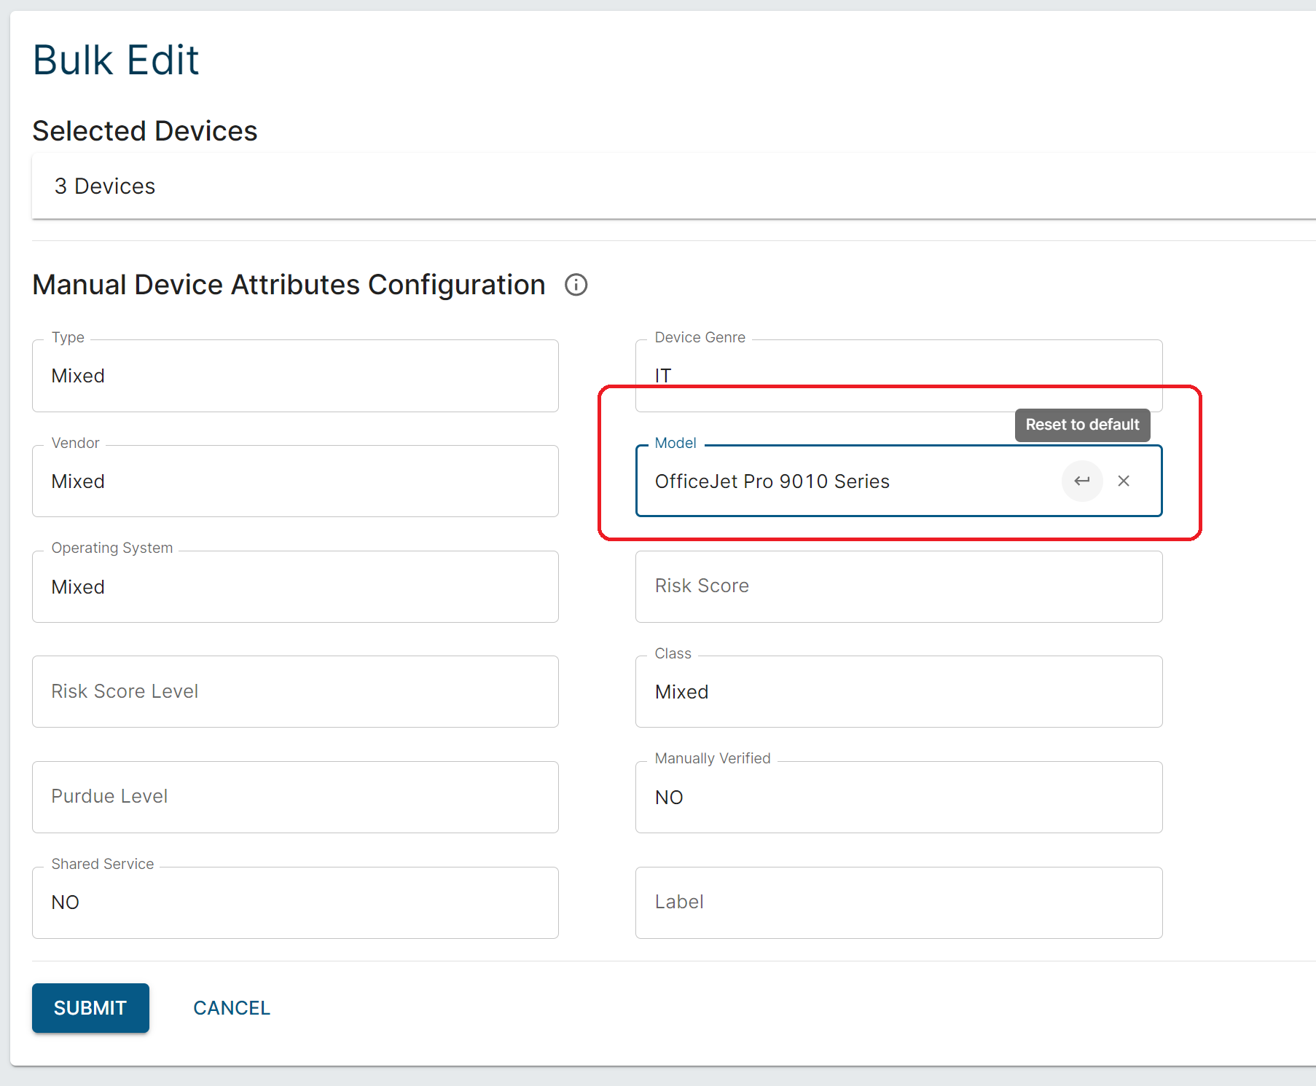The width and height of the screenshot is (1316, 1086).
Task: Click the Label input field
Action: pyautogui.click(x=898, y=902)
